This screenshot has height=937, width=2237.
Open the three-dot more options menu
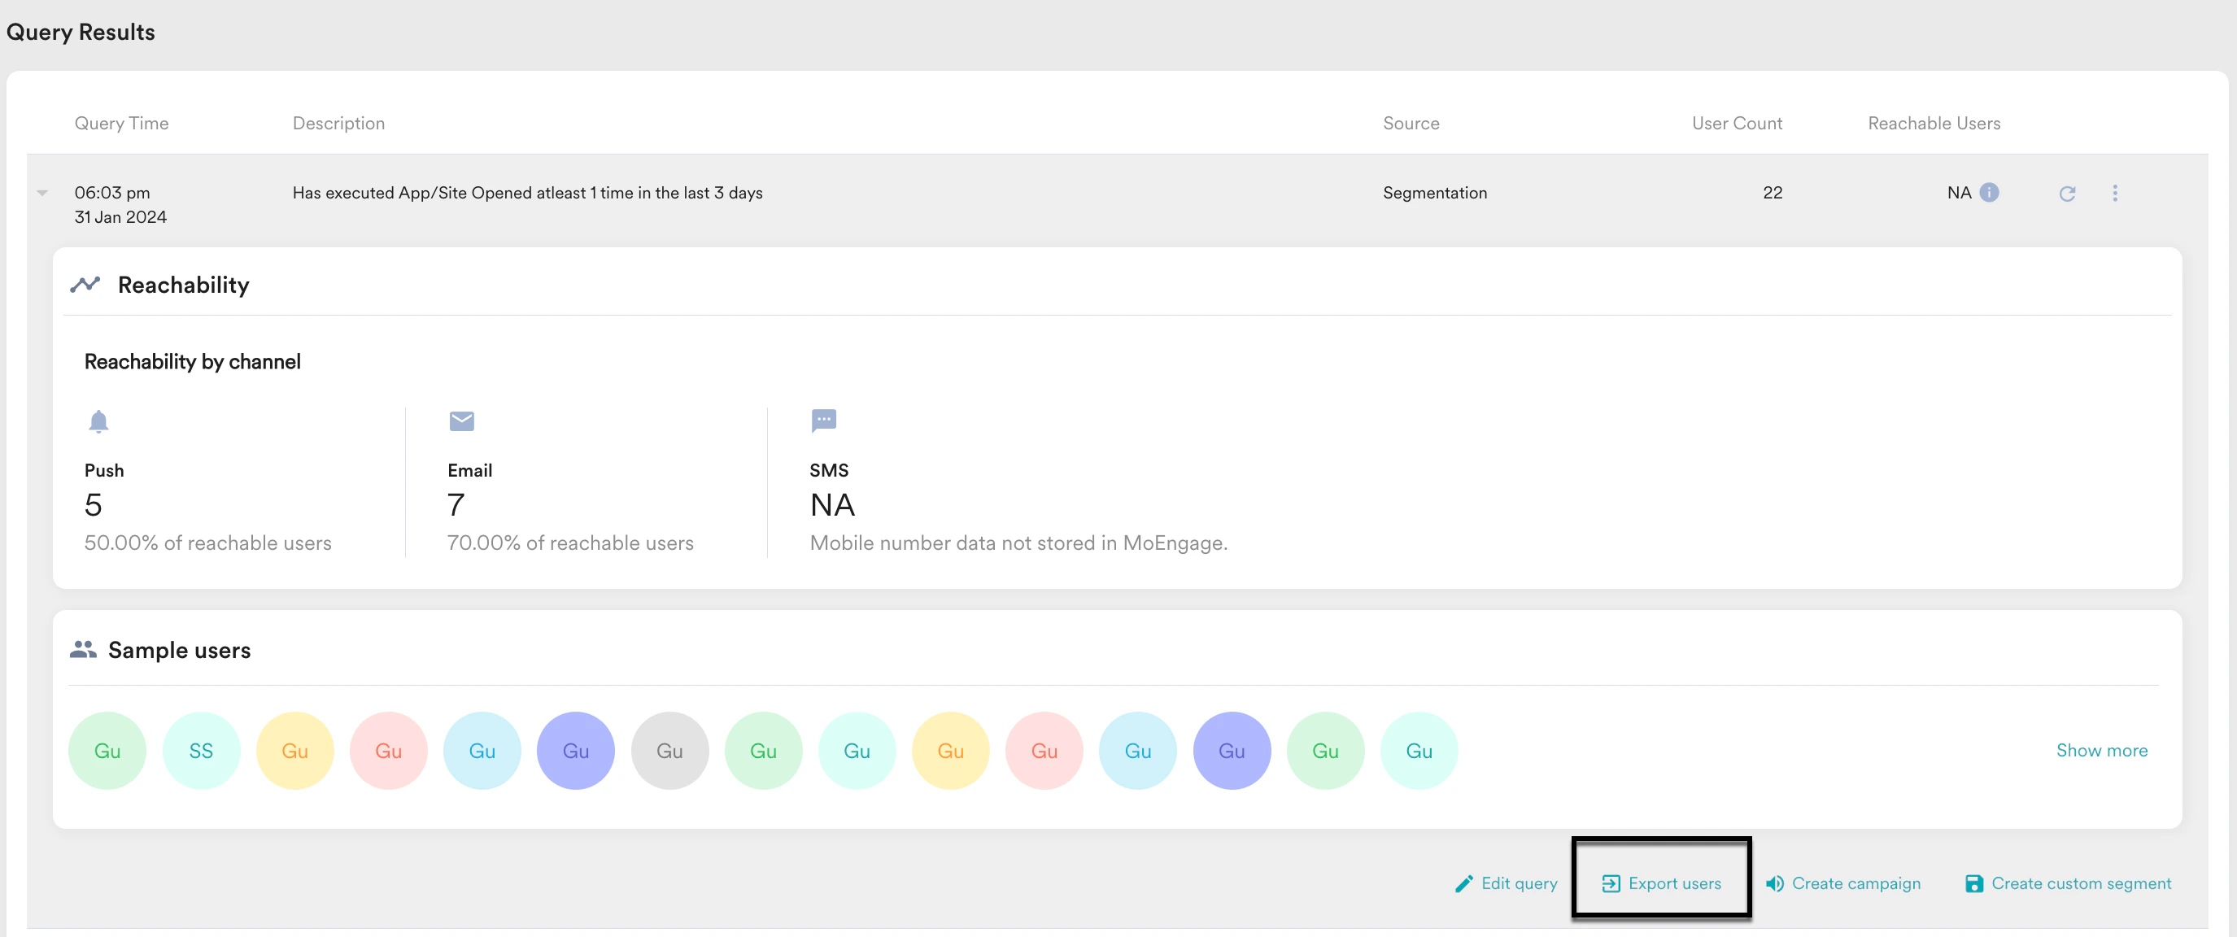click(2114, 193)
